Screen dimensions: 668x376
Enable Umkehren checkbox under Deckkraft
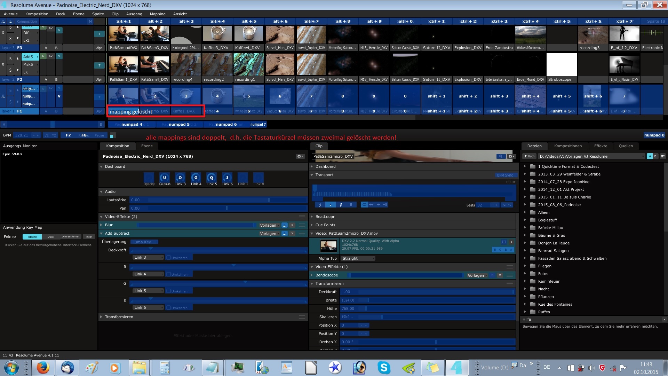point(168,258)
